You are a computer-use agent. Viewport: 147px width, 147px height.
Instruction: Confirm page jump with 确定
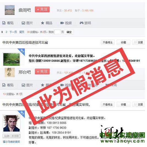point(69,32)
